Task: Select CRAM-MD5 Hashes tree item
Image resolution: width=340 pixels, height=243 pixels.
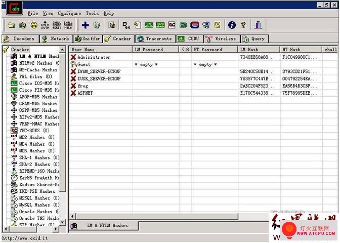Action: tap(35, 103)
